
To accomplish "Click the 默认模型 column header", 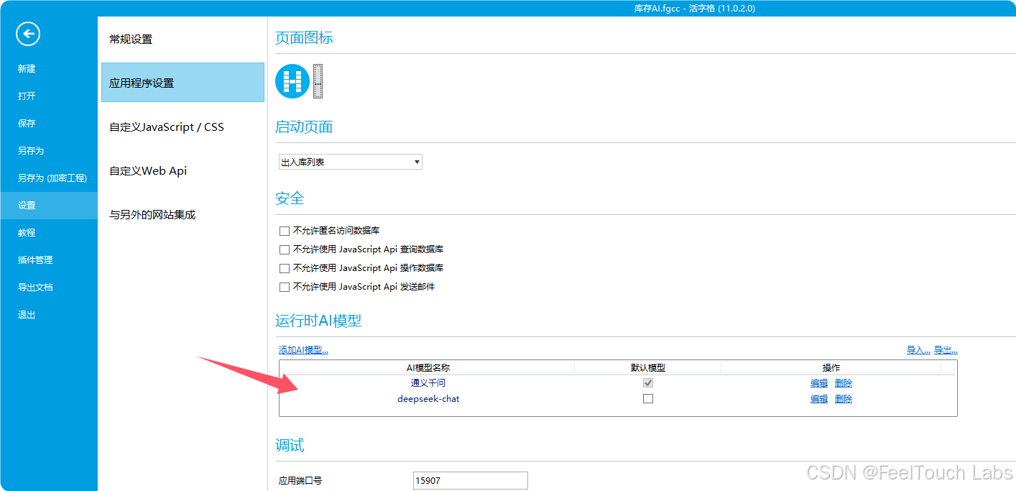I will [x=647, y=367].
